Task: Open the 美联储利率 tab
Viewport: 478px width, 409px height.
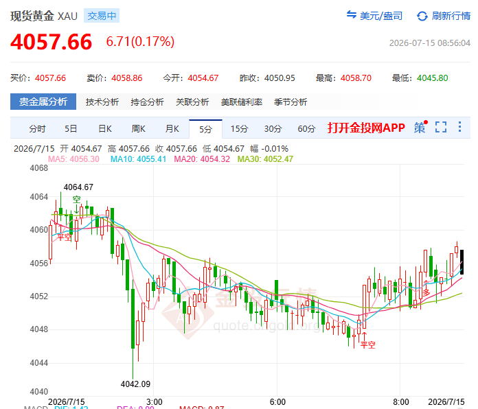Action: (x=242, y=102)
